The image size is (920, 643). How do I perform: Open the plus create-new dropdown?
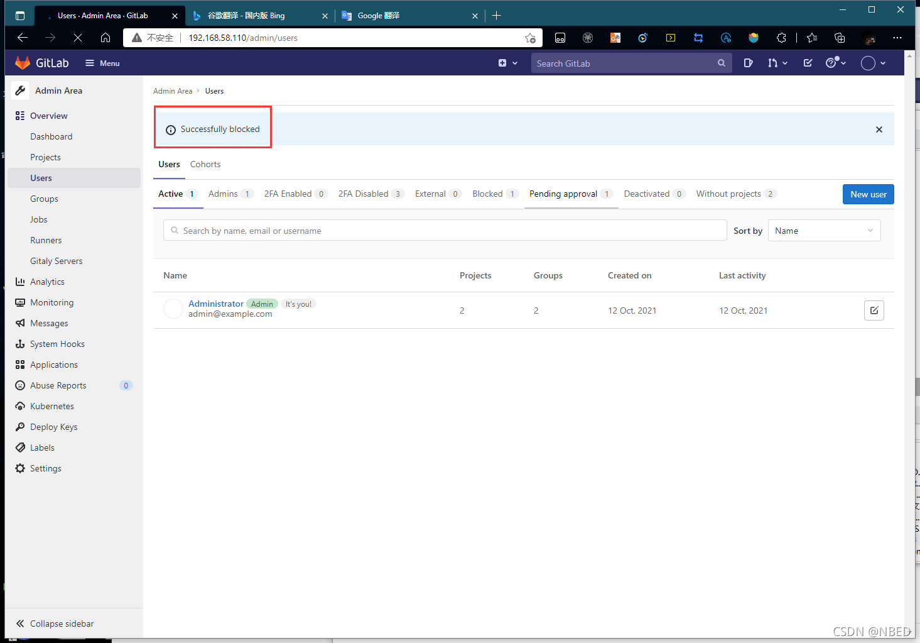[507, 63]
